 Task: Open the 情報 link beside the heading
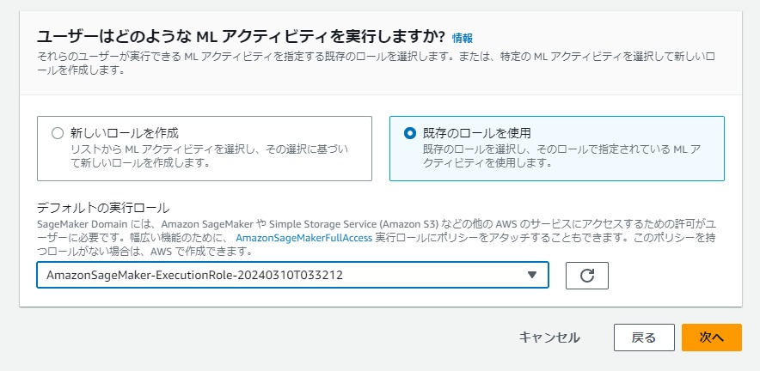pyautogui.click(x=463, y=38)
